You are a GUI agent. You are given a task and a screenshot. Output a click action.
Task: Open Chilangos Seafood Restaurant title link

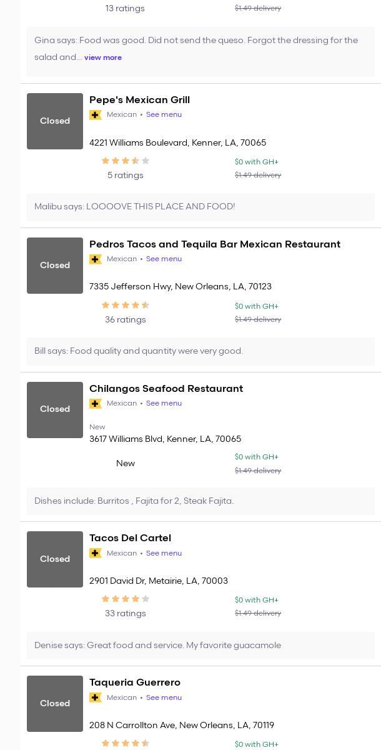[166, 389]
